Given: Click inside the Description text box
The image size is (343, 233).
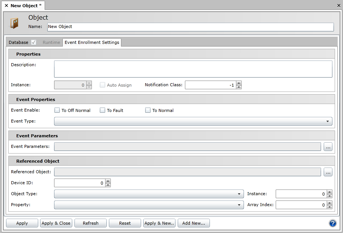Looking at the screenshot, I should (x=193, y=69).
